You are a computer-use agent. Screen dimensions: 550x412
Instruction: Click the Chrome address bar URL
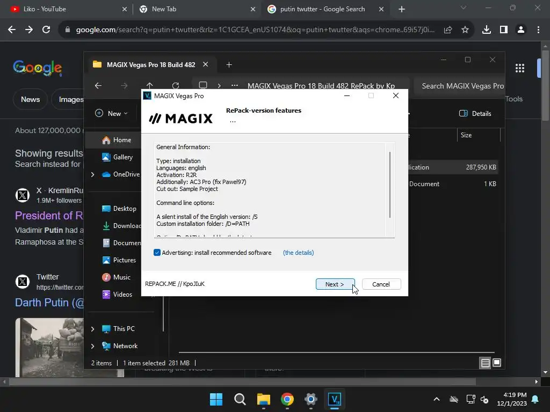[255, 30]
